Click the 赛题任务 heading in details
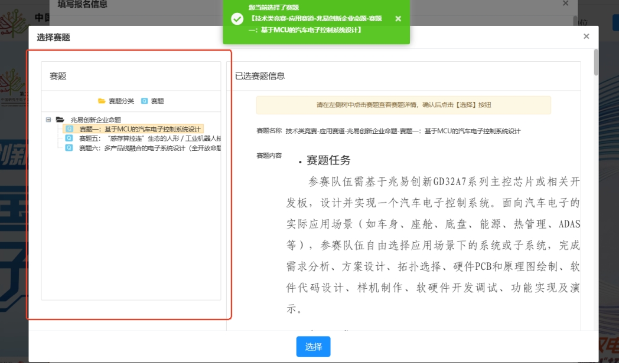The width and height of the screenshot is (619, 363). point(328,160)
